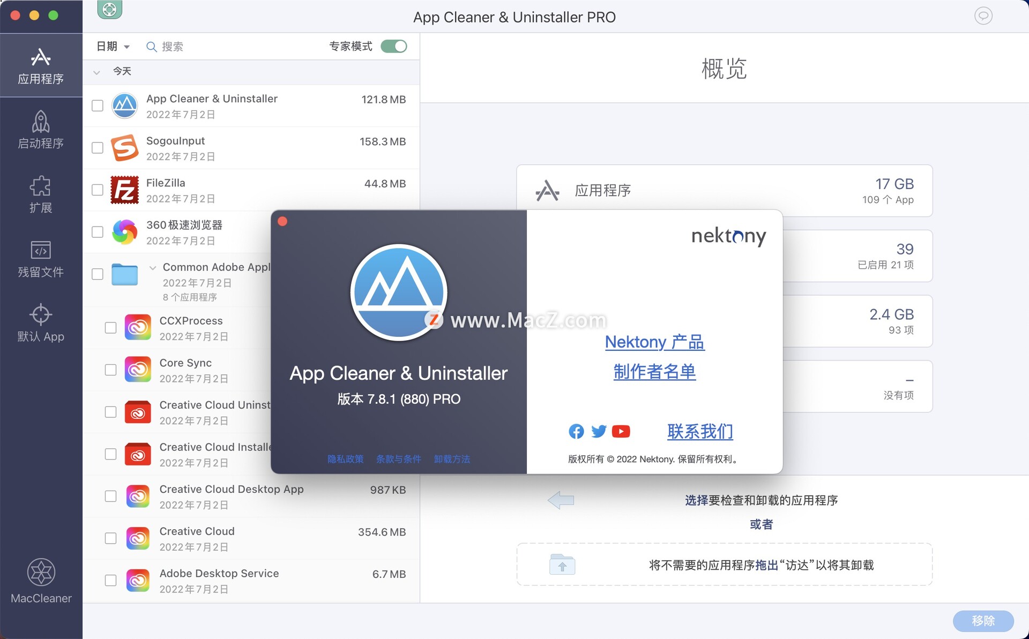The height and width of the screenshot is (639, 1029).
Task: Click the search magnifier icon
Action: pos(152,47)
